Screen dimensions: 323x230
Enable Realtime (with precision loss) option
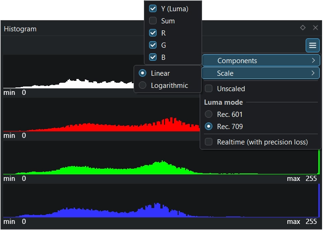(209, 142)
